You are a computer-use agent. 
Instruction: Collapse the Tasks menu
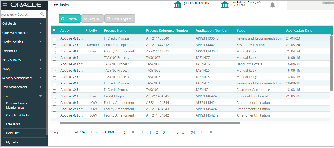pyautogui.click(x=40, y=96)
